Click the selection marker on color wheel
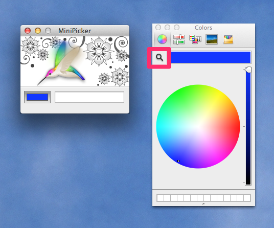This screenshot has height=228, width=274. 178,161
